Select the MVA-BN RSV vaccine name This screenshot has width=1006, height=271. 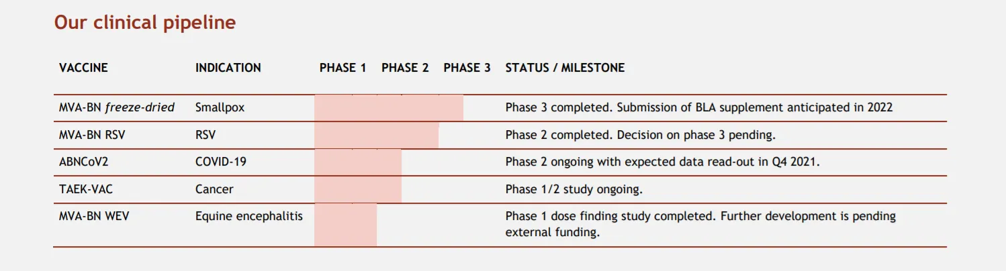[x=92, y=135]
